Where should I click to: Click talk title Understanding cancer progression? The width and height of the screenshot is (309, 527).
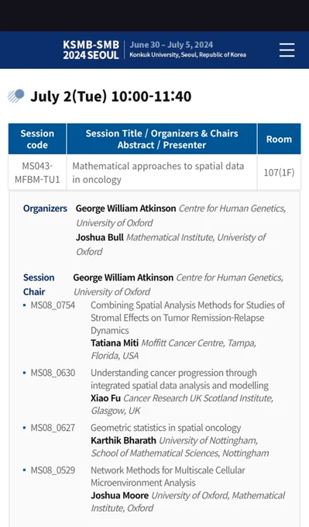tap(180, 379)
